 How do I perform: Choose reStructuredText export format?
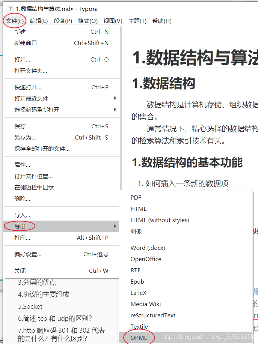tap(186, 315)
